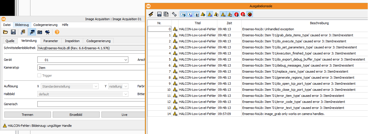Click warning icon in row 0 of console

tap(175, 29)
